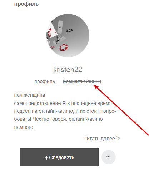Viewport: 149px width, 181px height.
Task: Open the three-dot more options button
Action: pos(109,157)
